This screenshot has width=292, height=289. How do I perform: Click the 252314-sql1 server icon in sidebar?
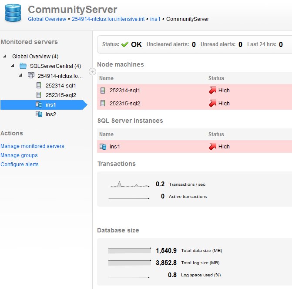[39, 85]
